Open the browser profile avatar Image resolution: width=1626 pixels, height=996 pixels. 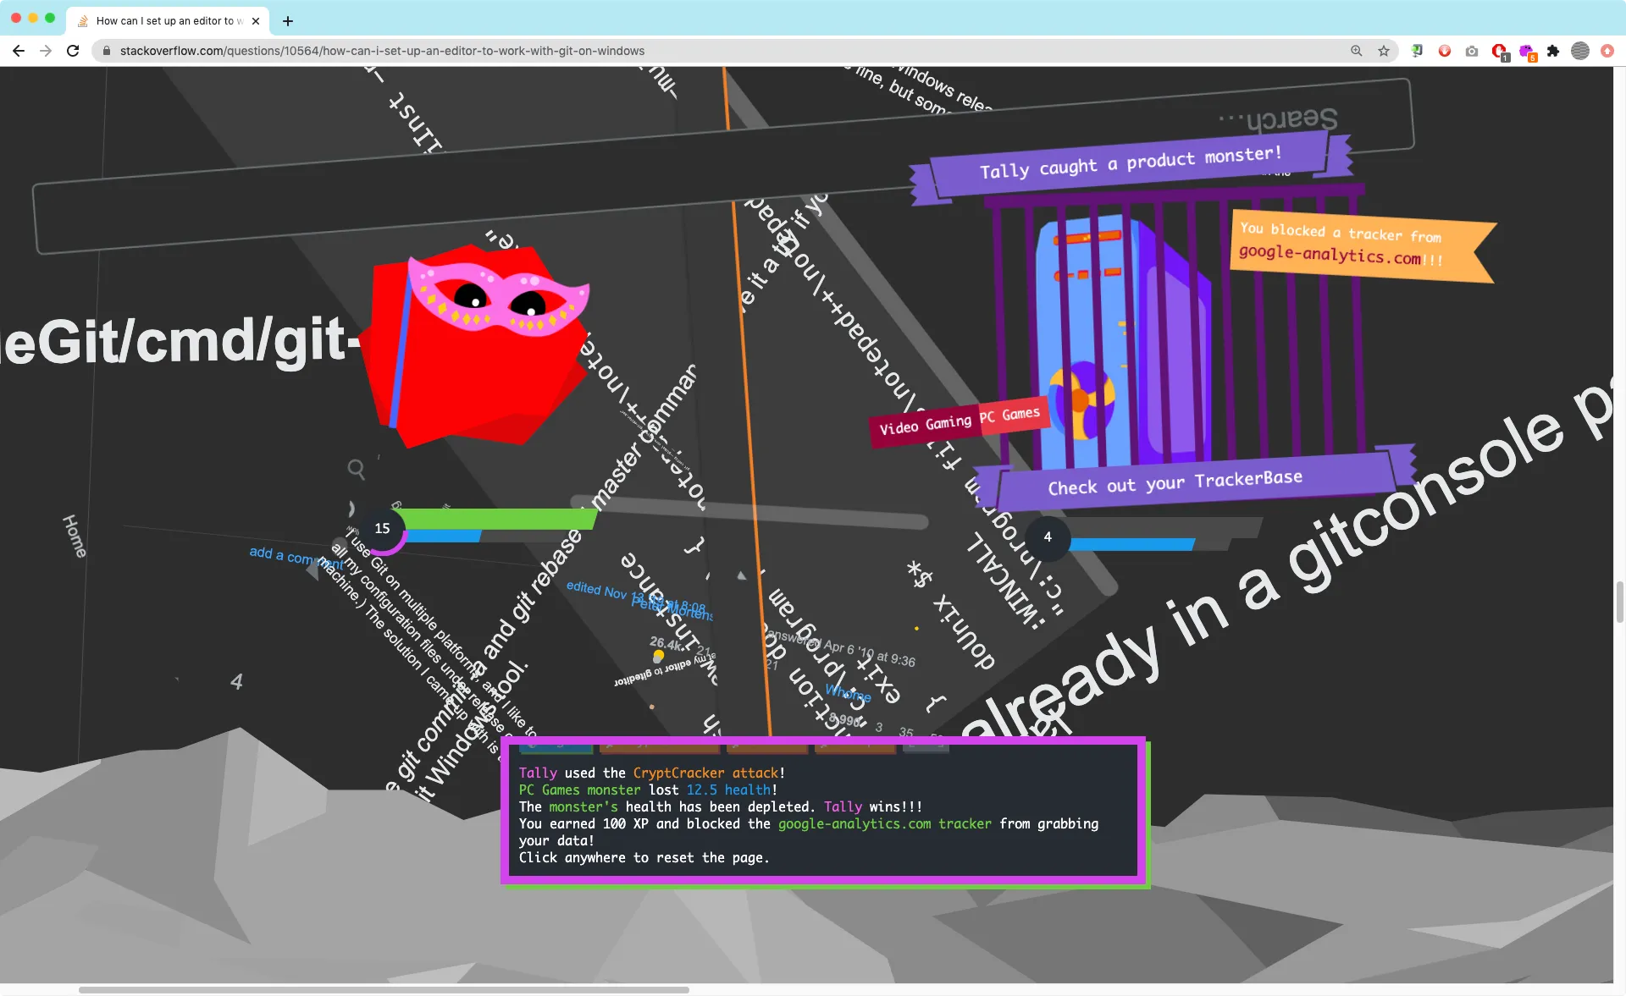[1580, 51]
